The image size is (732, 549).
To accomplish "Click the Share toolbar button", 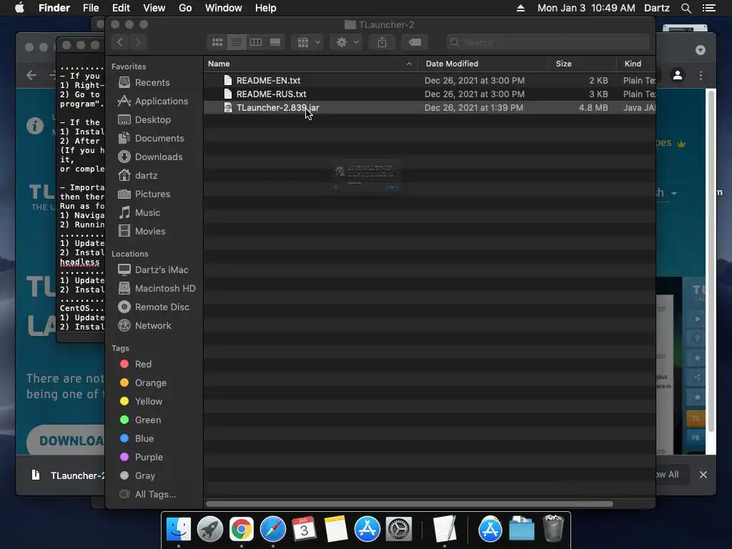I will [382, 42].
